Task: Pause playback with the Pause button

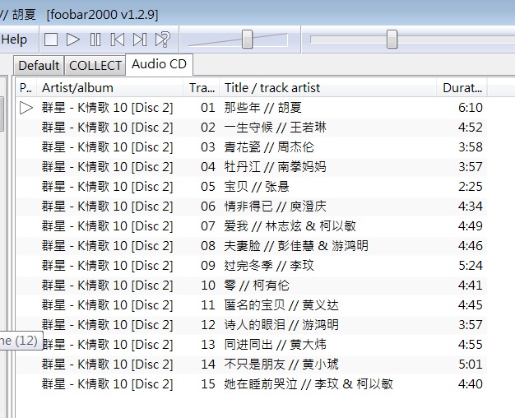Action: click(95, 39)
